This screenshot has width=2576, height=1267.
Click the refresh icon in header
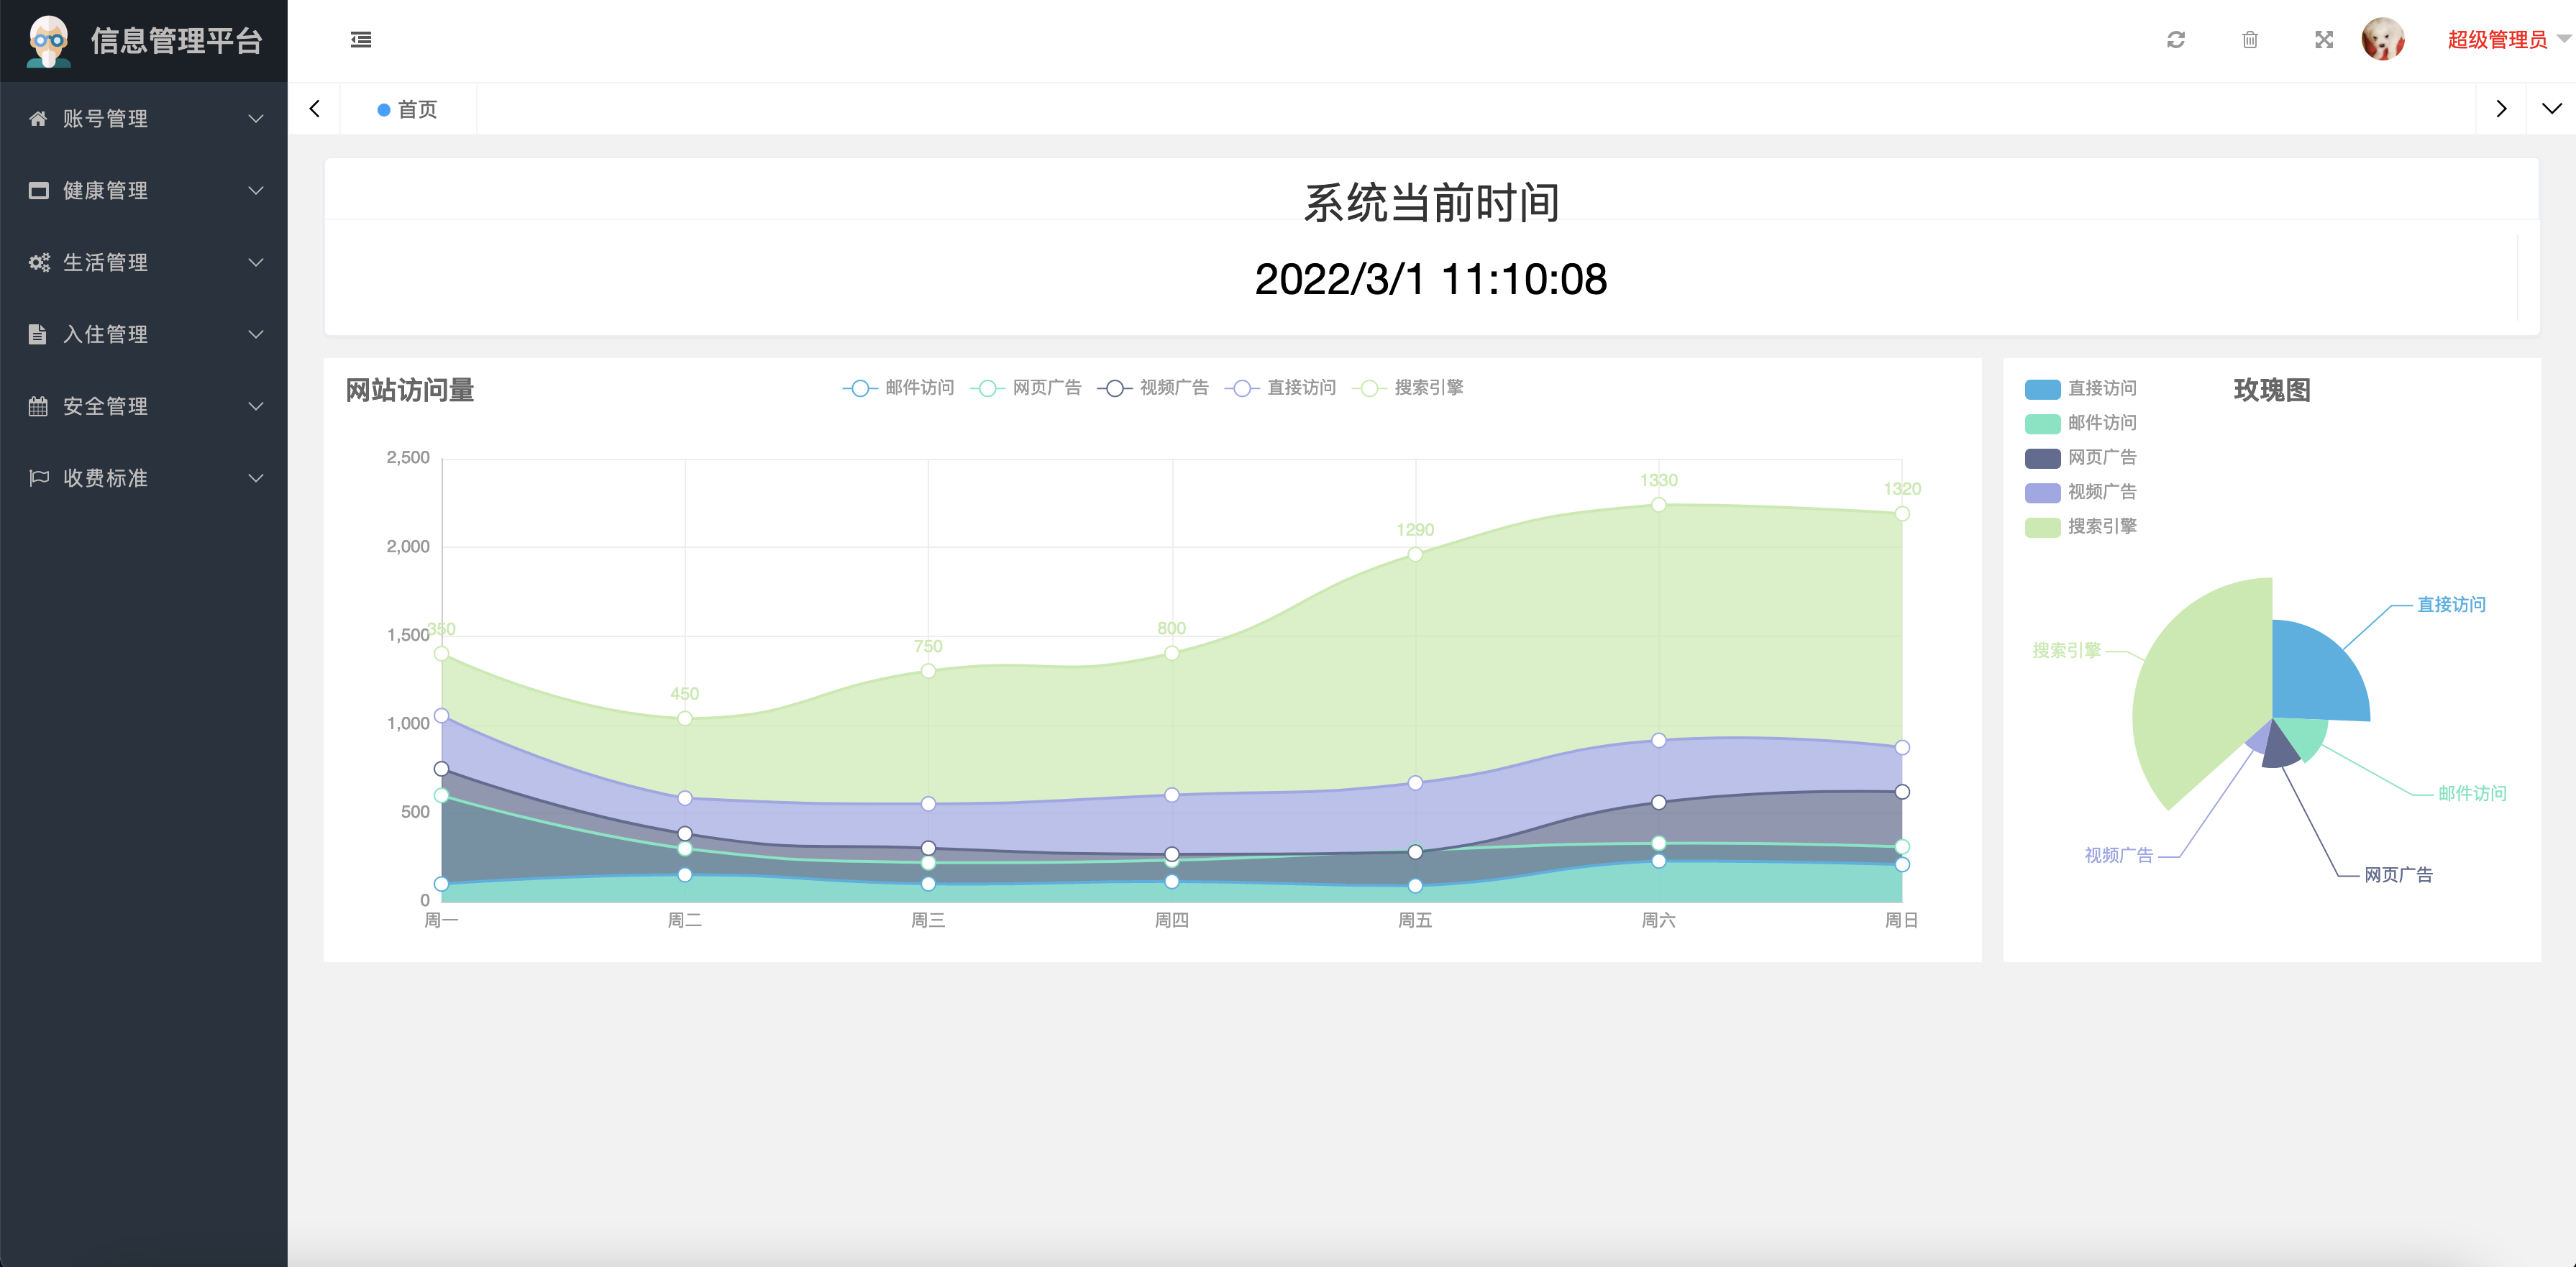coord(2175,40)
